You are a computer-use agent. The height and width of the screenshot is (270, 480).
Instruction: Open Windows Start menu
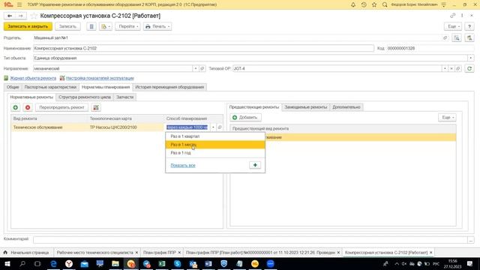[7, 263]
